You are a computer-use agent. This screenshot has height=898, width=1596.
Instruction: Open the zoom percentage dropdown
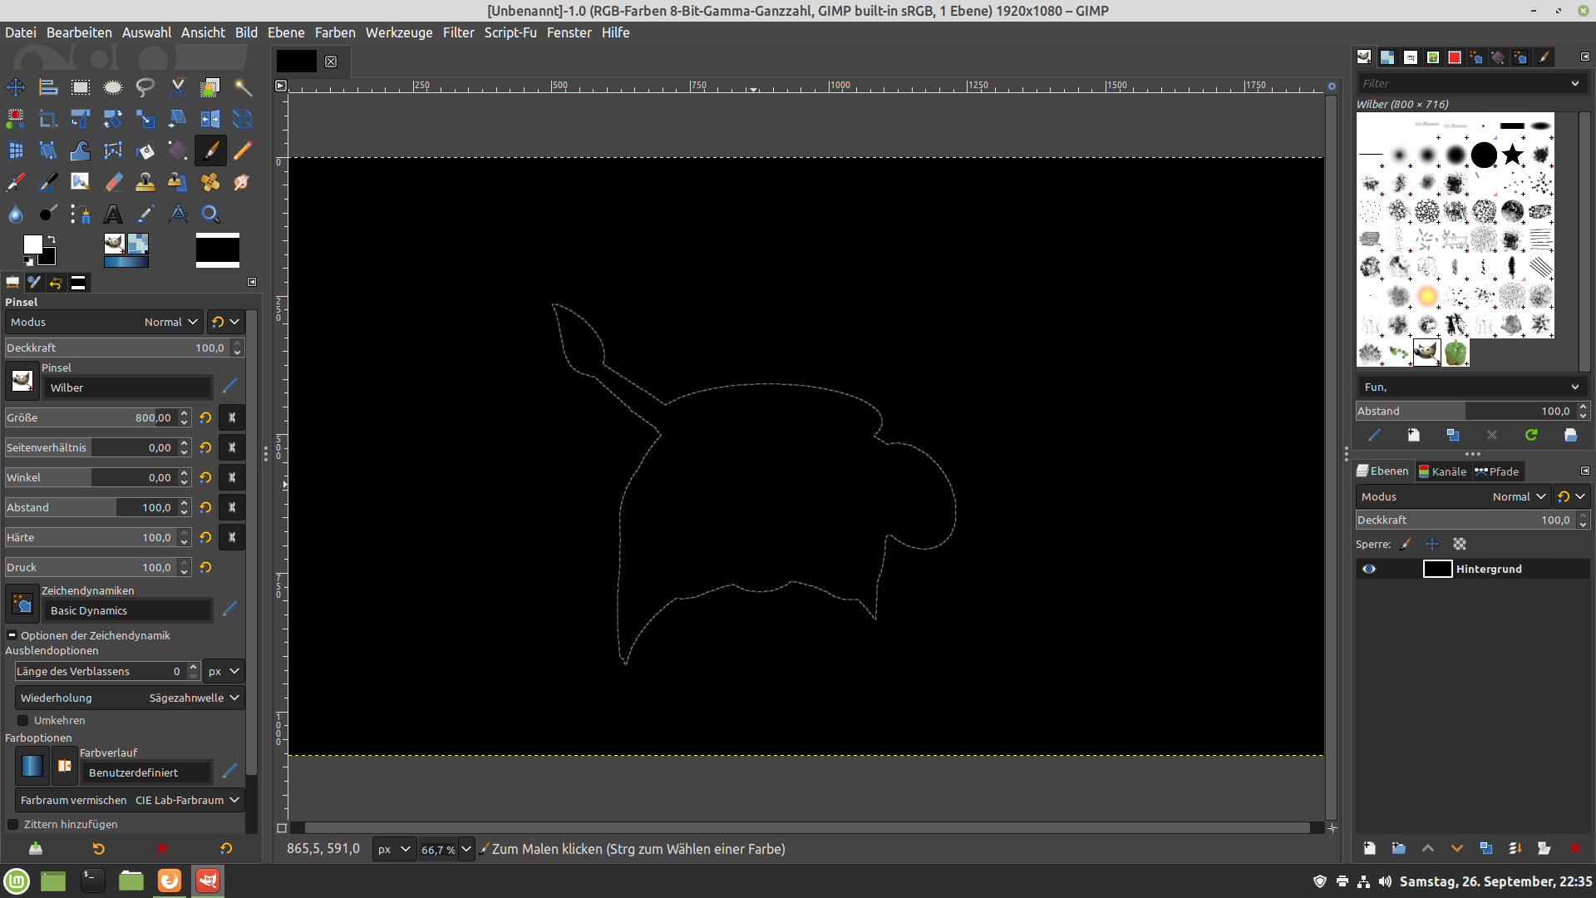tap(466, 849)
